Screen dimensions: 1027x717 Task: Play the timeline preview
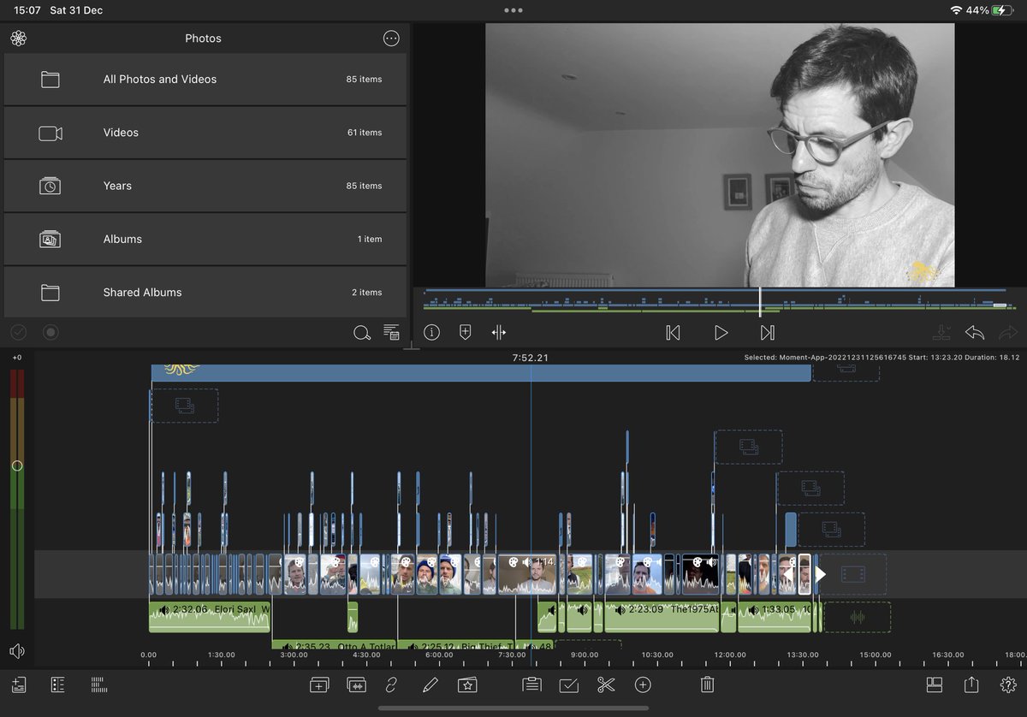click(x=721, y=333)
